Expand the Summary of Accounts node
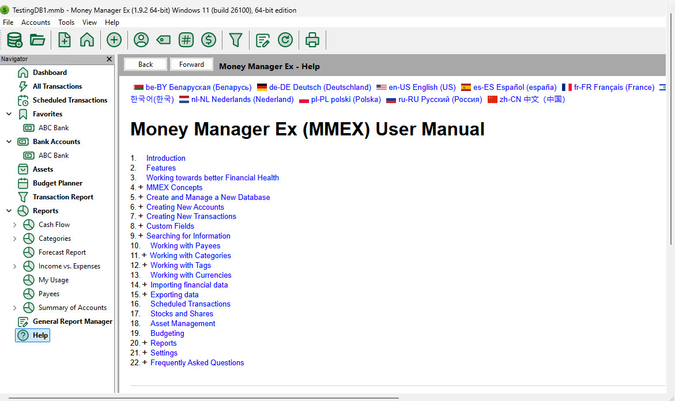Image resolution: width=675 pixels, height=401 pixels. click(x=14, y=308)
